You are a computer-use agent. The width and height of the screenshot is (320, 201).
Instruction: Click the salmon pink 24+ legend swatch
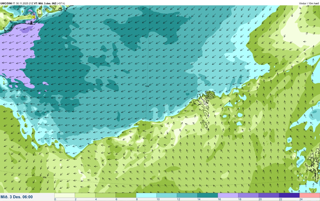[310, 195]
